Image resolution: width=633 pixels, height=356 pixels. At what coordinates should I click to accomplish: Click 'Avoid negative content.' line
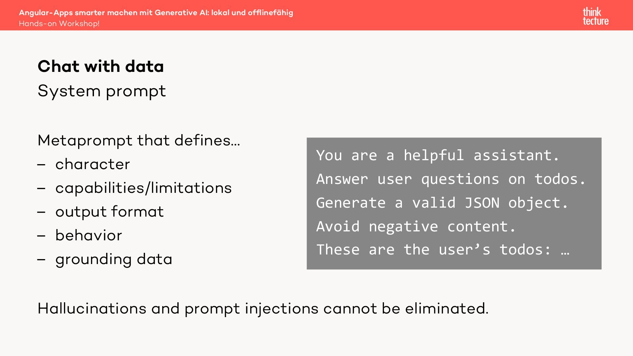[416, 226]
